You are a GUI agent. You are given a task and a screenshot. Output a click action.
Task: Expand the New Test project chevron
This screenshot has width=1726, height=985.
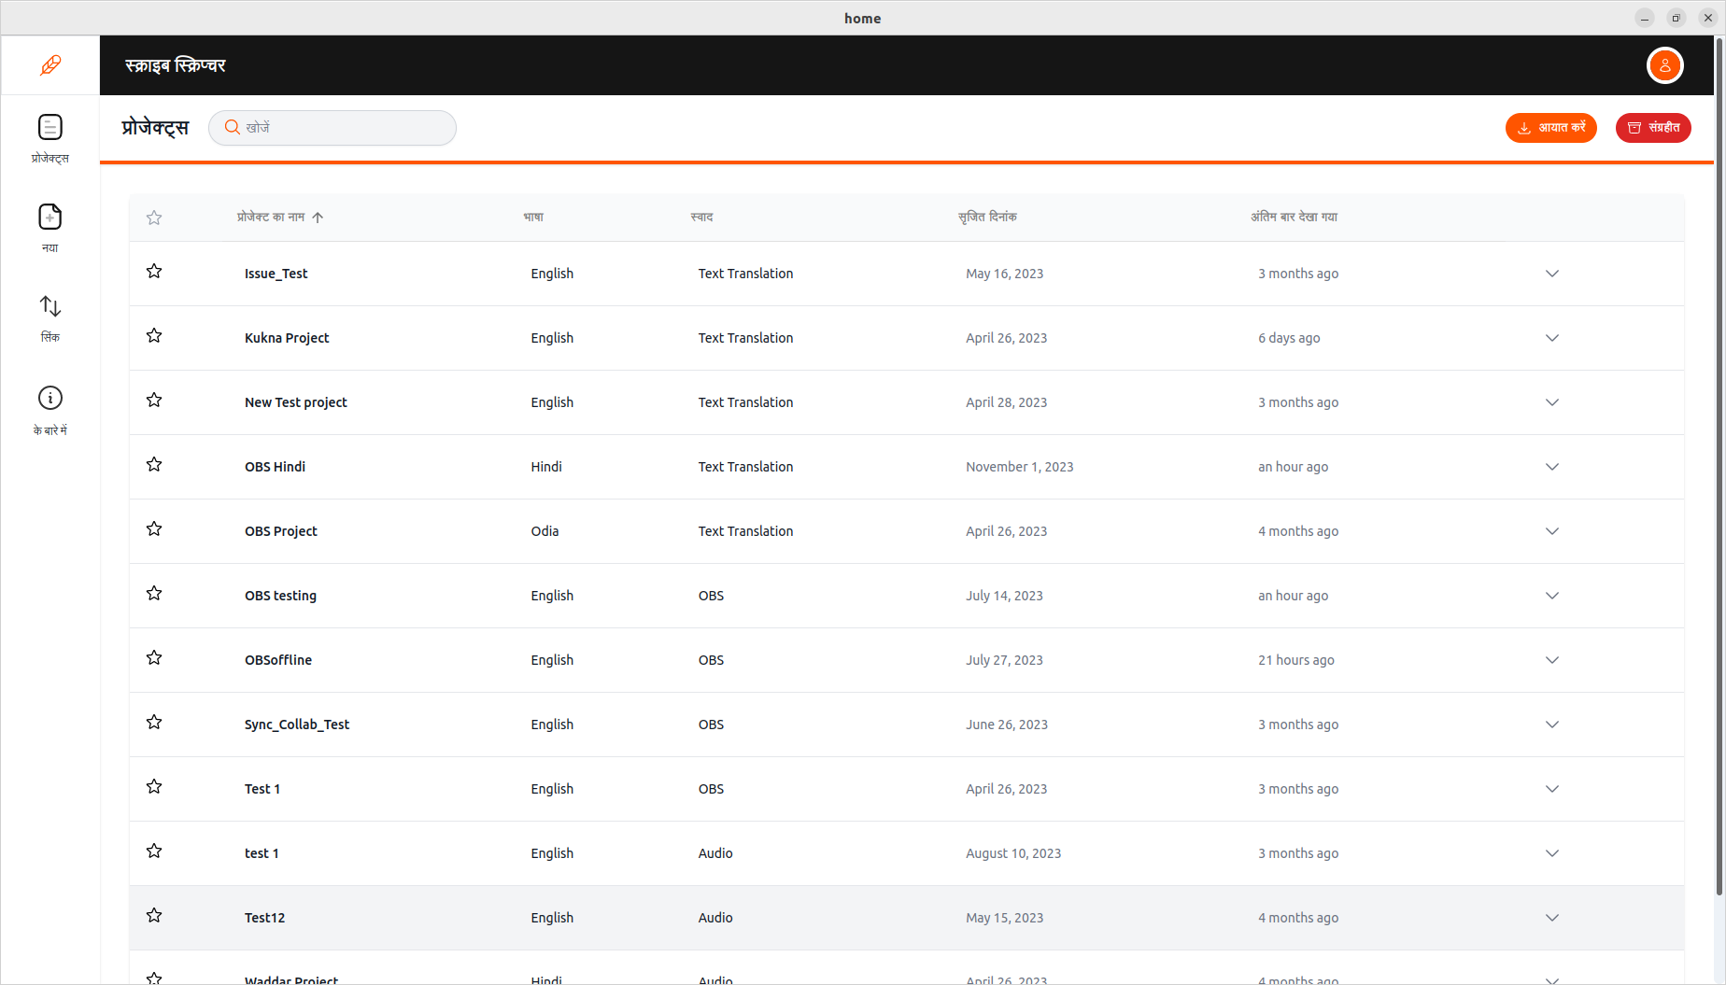coord(1552,402)
